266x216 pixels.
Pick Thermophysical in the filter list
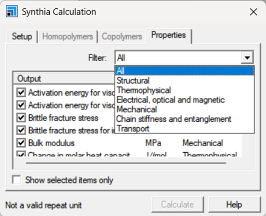point(144,90)
